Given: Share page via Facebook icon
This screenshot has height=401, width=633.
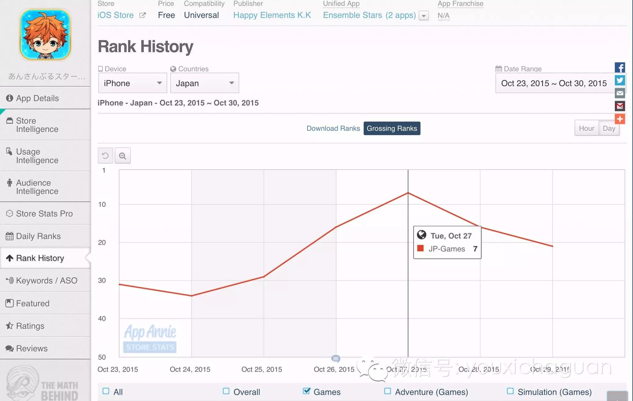Looking at the screenshot, I should [620, 68].
